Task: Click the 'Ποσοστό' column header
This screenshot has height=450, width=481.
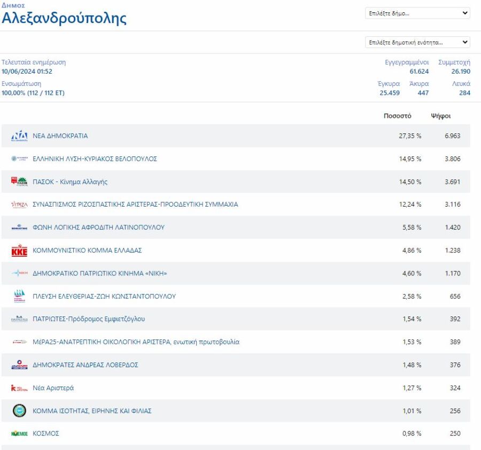Action: click(x=397, y=116)
